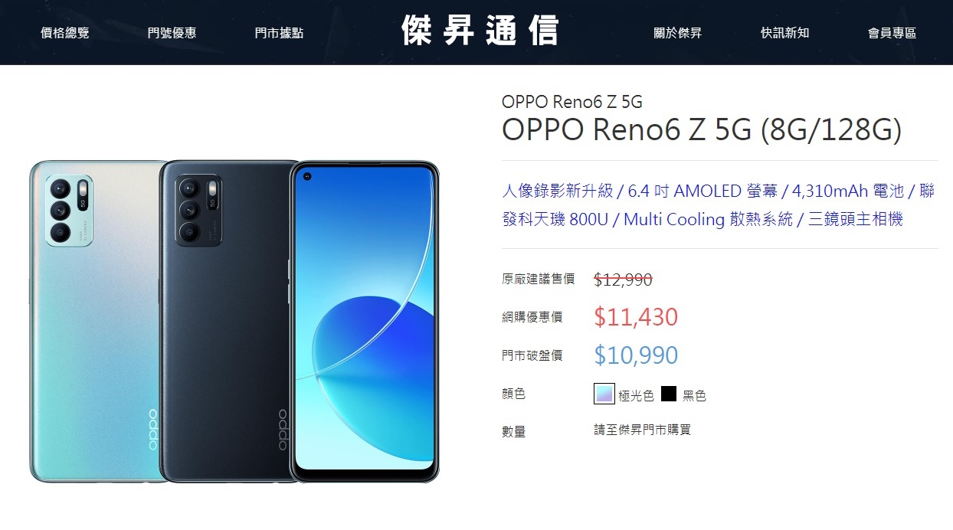
Task: Open the 關於傑昇 menu item
Action: (x=677, y=33)
